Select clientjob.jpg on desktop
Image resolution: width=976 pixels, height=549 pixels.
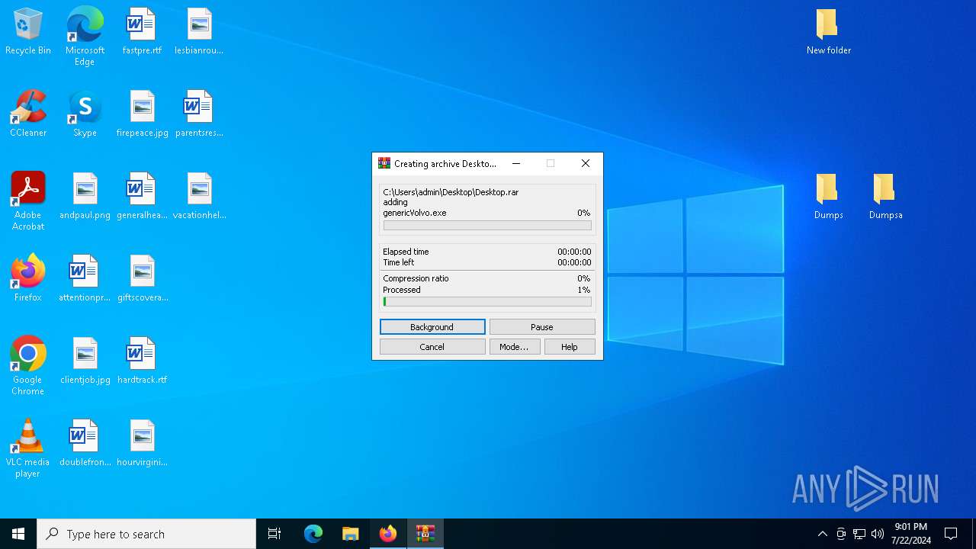click(x=85, y=361)
